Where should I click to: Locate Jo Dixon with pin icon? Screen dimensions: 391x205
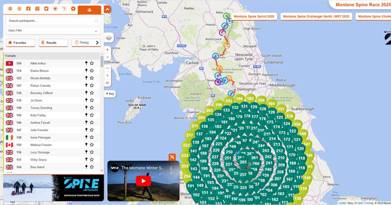point(86,100)
